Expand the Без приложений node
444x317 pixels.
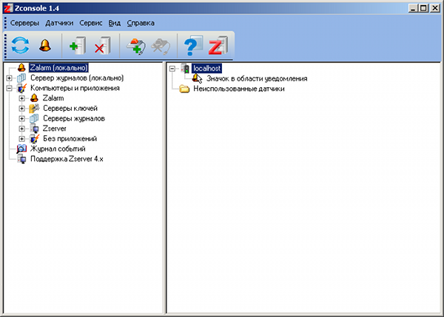click(21, 139)
